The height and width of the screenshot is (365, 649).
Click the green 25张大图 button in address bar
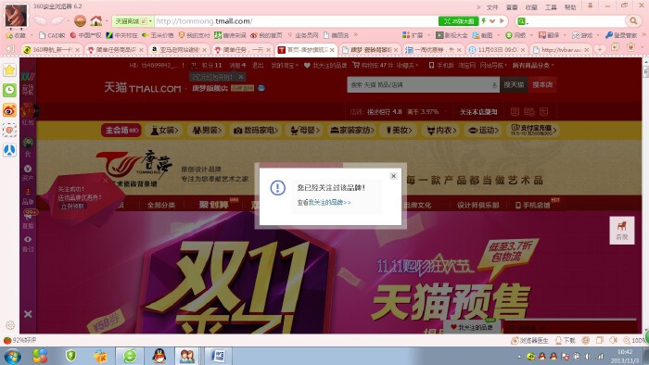pos(459,20)
